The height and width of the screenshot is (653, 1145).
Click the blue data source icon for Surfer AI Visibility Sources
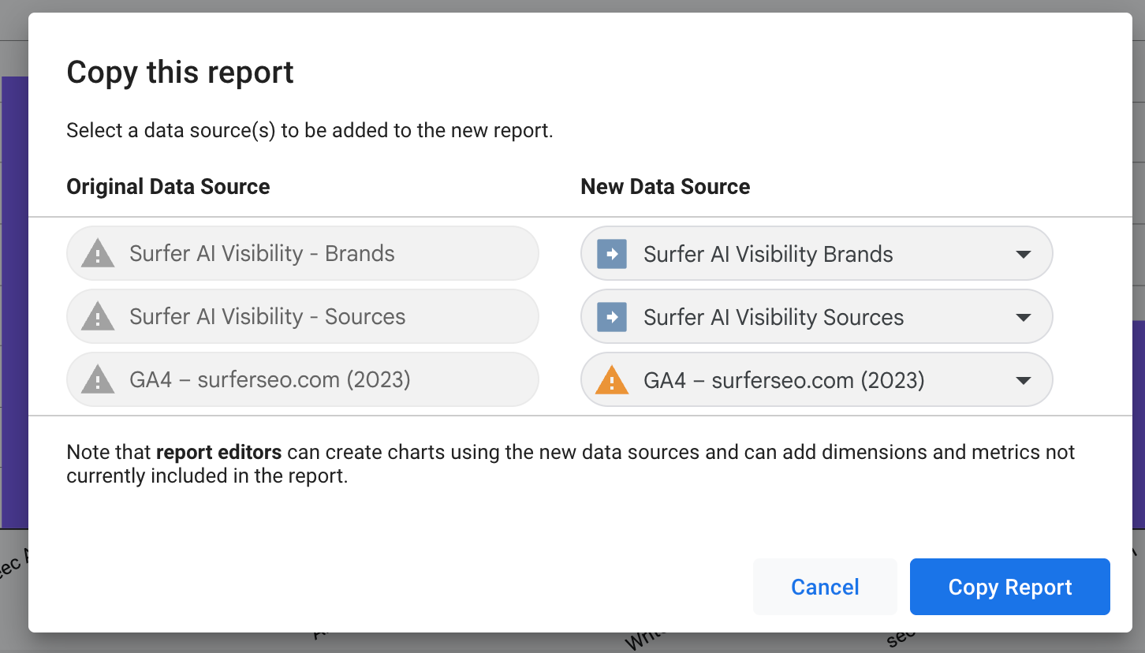[x=612, y=317]
